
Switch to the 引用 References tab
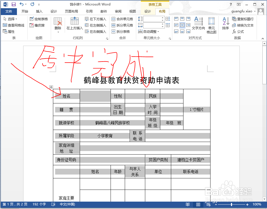(89, 11)
